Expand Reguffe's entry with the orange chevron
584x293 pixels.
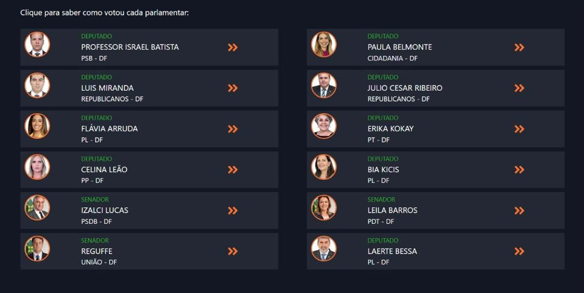click(233, 251)
